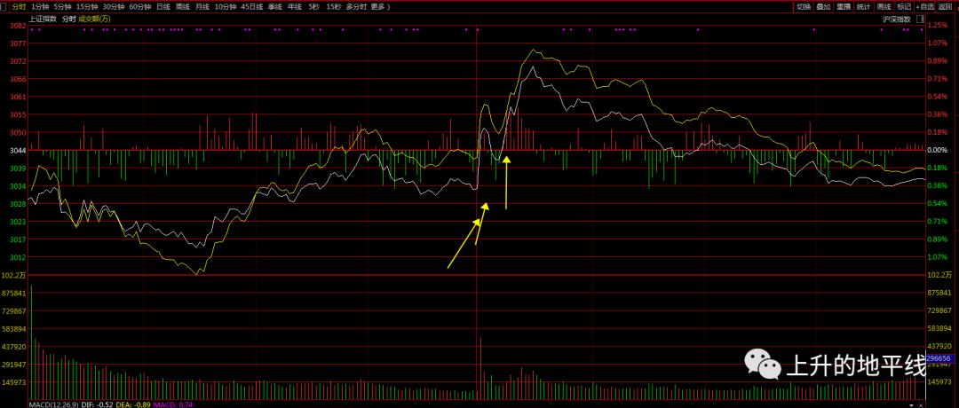Click the 沪深指数 label
This screenshot has width=959, height=408.
896,19
